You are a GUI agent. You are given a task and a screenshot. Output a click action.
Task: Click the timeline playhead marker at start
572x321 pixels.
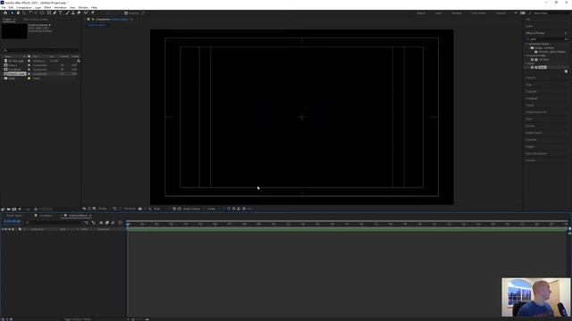click(128, 224)
